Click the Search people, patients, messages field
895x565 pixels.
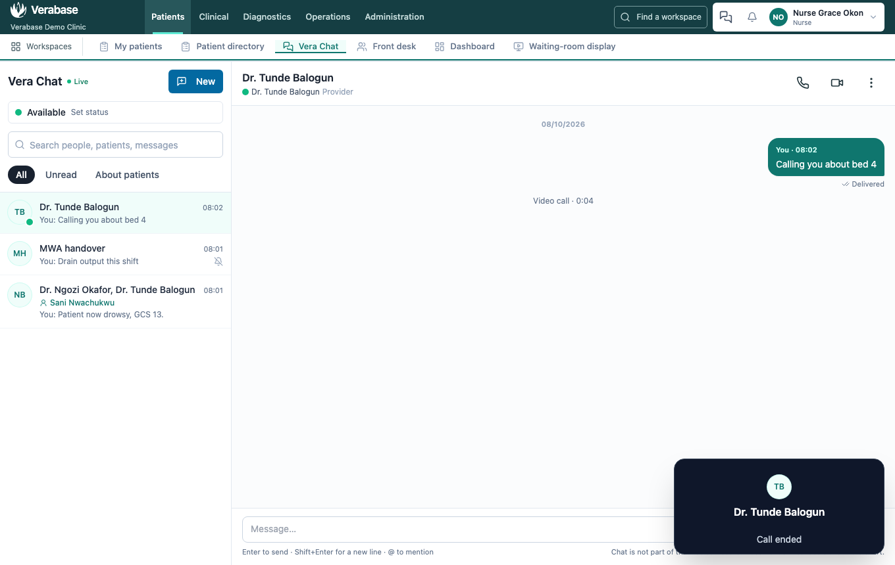115,145
